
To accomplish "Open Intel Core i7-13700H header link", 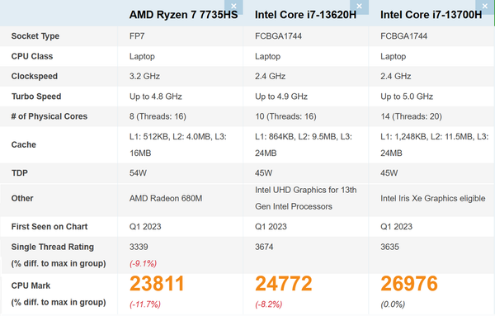I will [431, 15].
